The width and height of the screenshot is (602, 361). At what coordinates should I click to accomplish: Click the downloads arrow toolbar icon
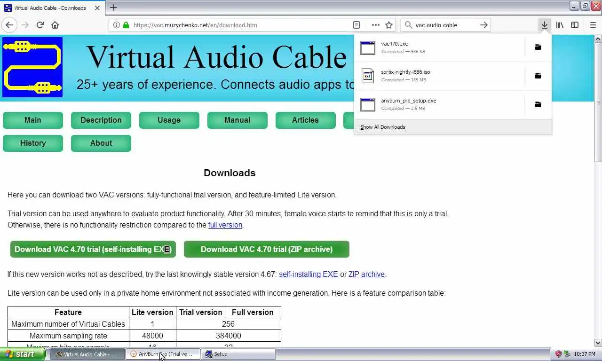click(544, 25)
